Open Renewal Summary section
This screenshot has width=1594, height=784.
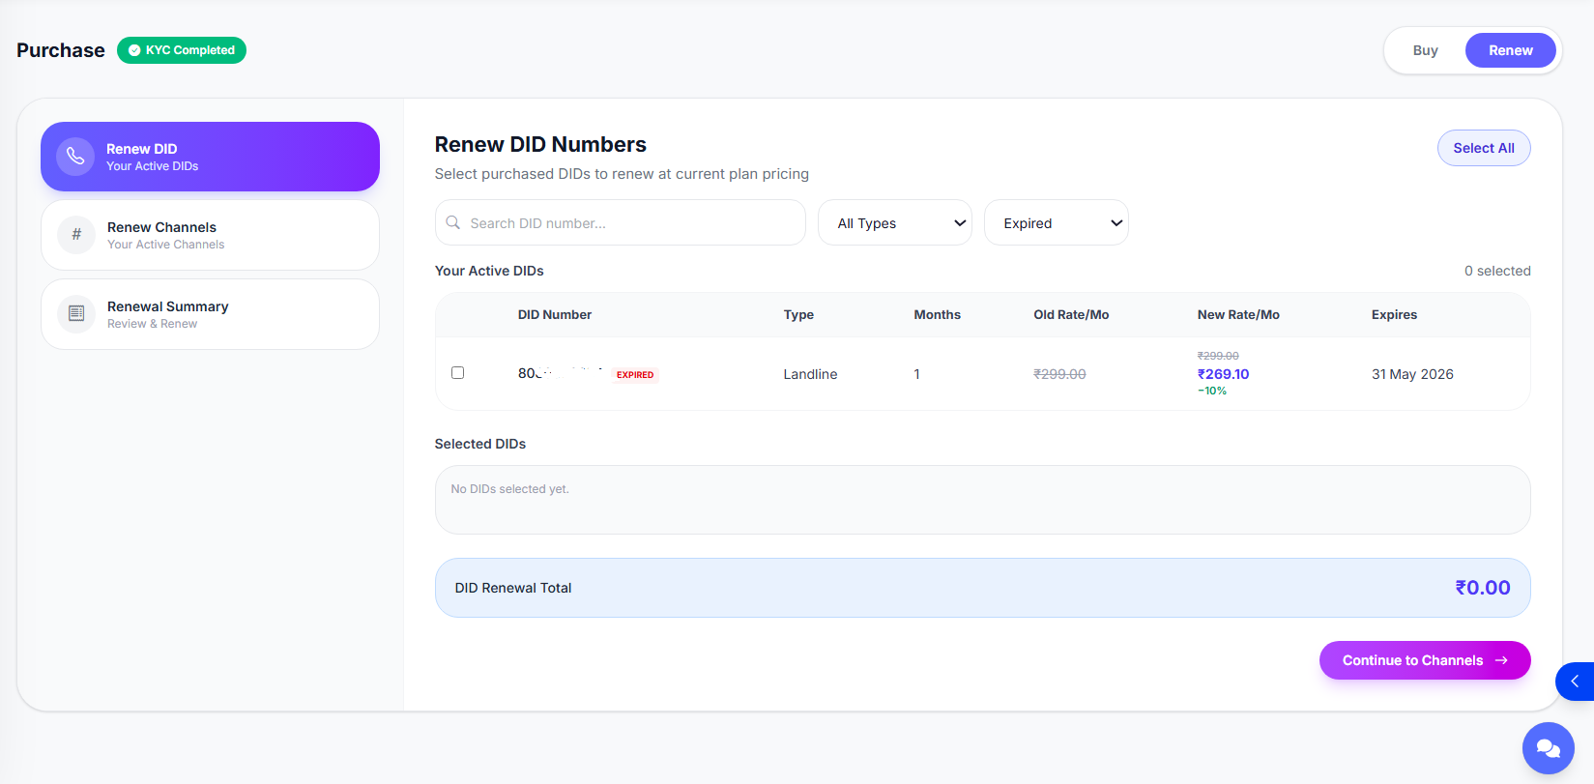(x=210, y=314)
